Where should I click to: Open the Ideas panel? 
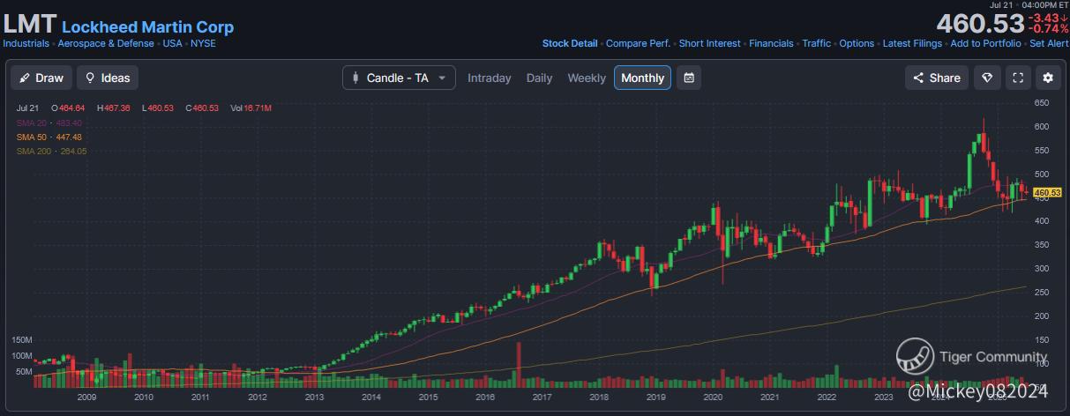(x=107, y=78)
